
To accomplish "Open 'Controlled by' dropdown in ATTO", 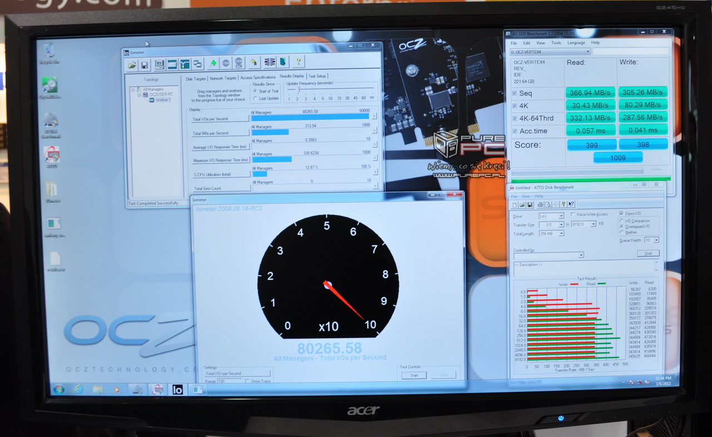I will [x=581, y=255].
